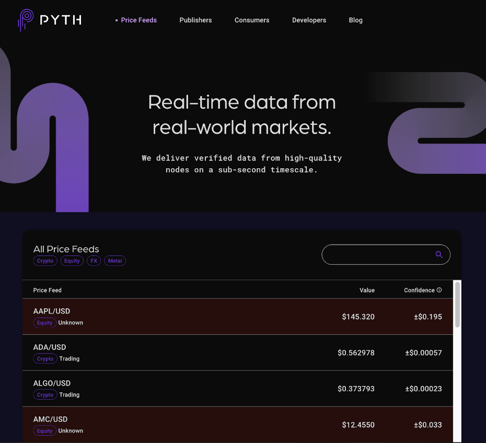Toggle the Equity filter chip
Image resolution: width=486 pixels, height=443 pixels.
click(x=72, y=261)
